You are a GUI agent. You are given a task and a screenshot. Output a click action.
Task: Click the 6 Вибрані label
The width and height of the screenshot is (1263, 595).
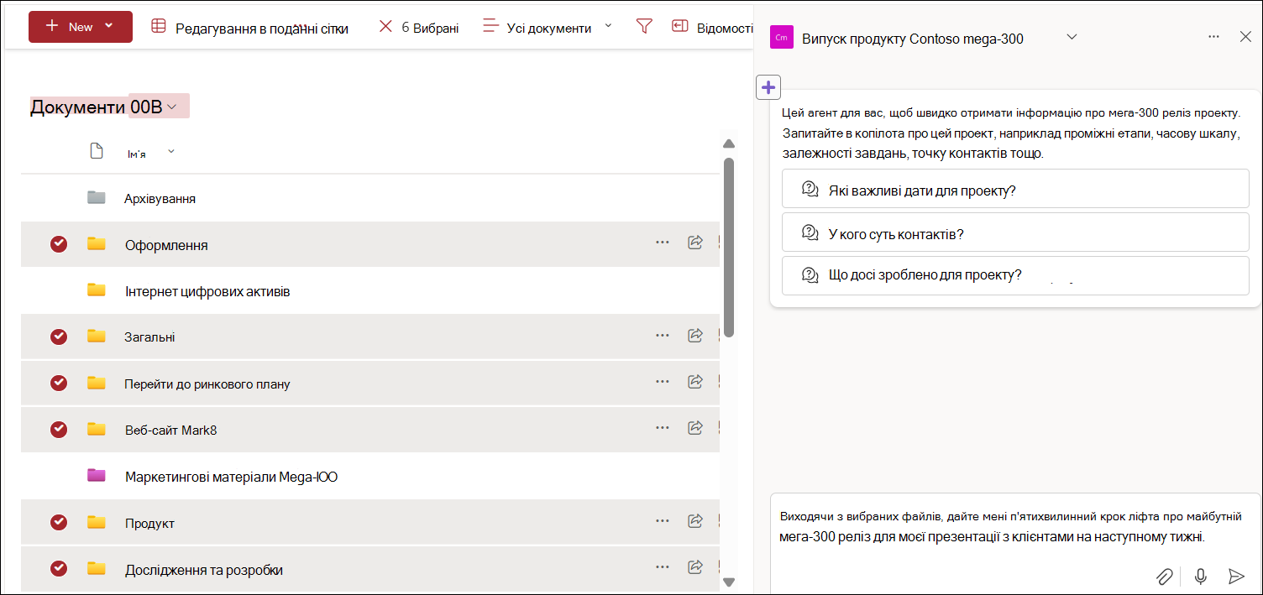pos(430,28)
